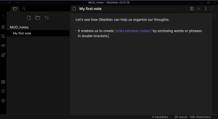218x119 pixels.
Task: Minimize the Obsidian window
Action: [202, 2]
